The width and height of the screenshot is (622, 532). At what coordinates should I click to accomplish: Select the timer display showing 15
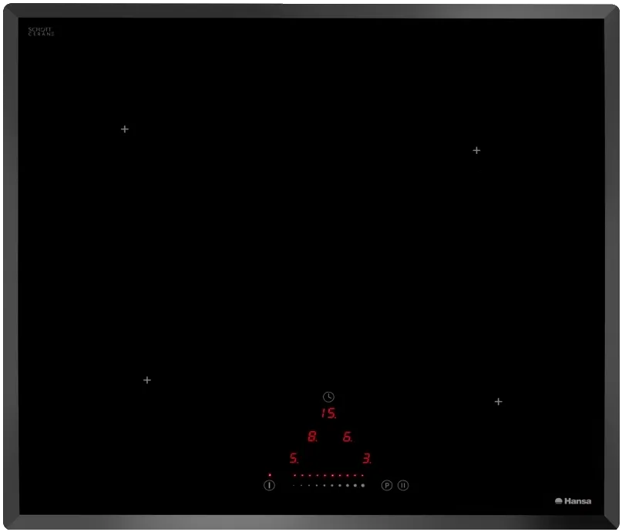328,413
